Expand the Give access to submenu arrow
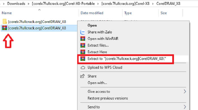Image resolution: width=198 pixels, height=110 pixels. pos(185,91)
